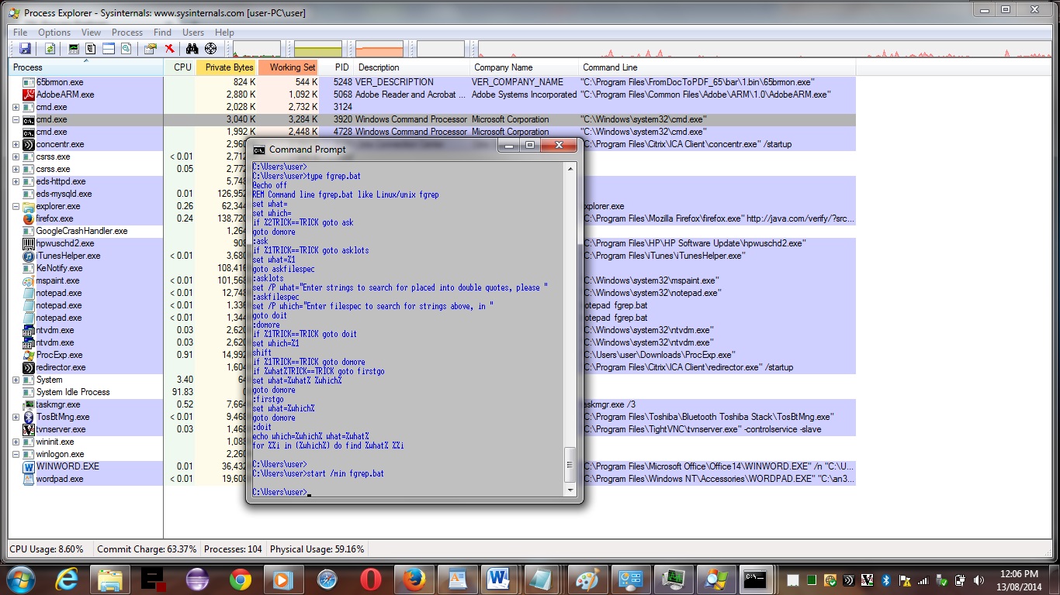This screenshot has height=595, width=1060.
Task: Select the WINWORD.EXE process row
Action: click(x=68, y=466)
